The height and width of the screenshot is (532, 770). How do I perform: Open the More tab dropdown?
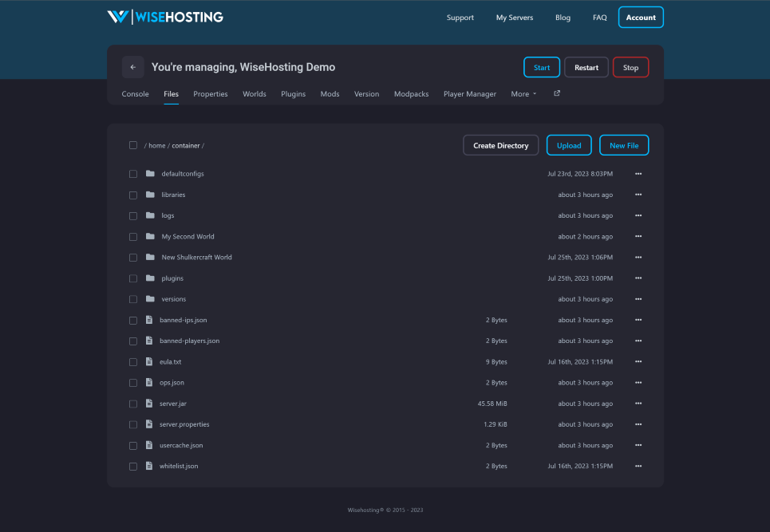[x=523, y=93]
